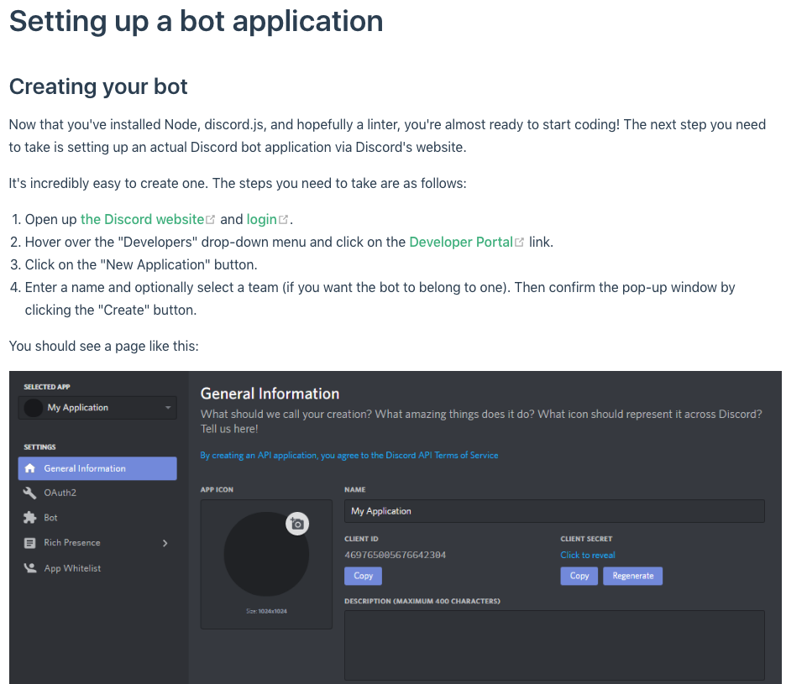Open the My Application selector dropdown
Viewport: 807px width, 684px height.
click(97, 408)
